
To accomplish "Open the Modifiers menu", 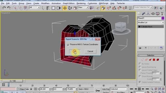I will click(45, 3).
